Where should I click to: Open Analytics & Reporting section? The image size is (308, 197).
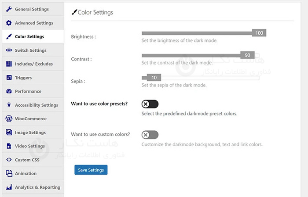point(37,187)
